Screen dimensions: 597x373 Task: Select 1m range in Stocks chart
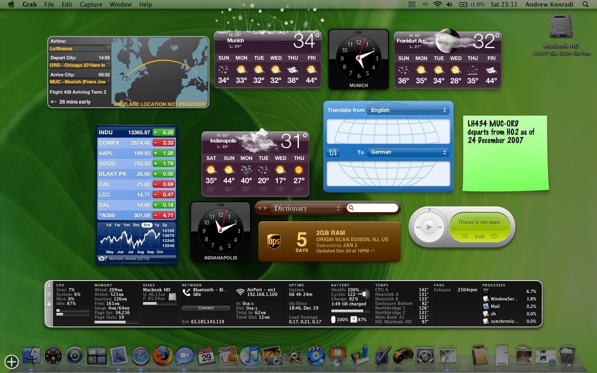[x=126, y=225]
